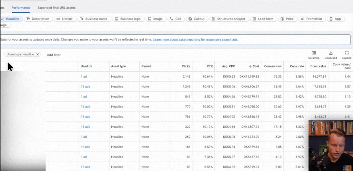The width and height of the screenshot is (353, 171).
Task: Select the Call asset chip
Action: (175, 19)
